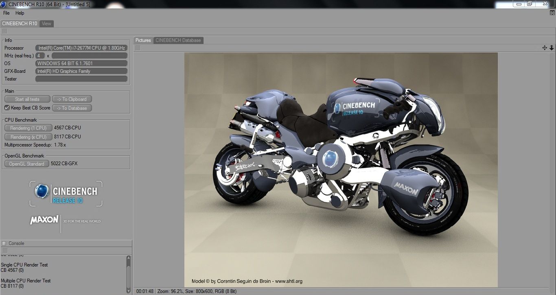This screenshot has height=295, width=556.
Task: Run the Rendering (x CPU) benchmark
Action: click(x=28, y=137)
